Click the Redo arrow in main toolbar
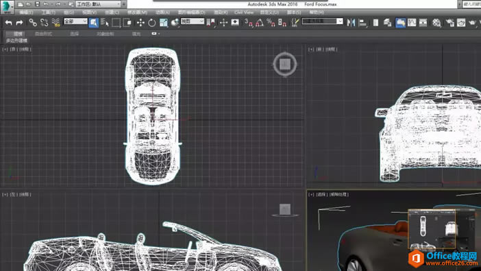This screenshot has height=271, width=481. click(x=20, y=23)
